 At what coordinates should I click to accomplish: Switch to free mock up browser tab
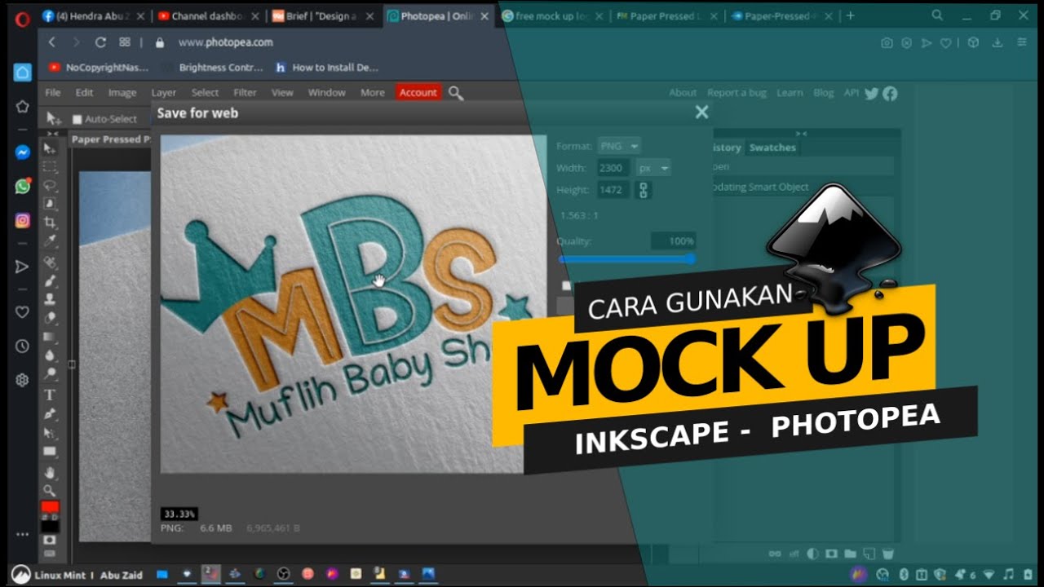[x=551, y=15]
